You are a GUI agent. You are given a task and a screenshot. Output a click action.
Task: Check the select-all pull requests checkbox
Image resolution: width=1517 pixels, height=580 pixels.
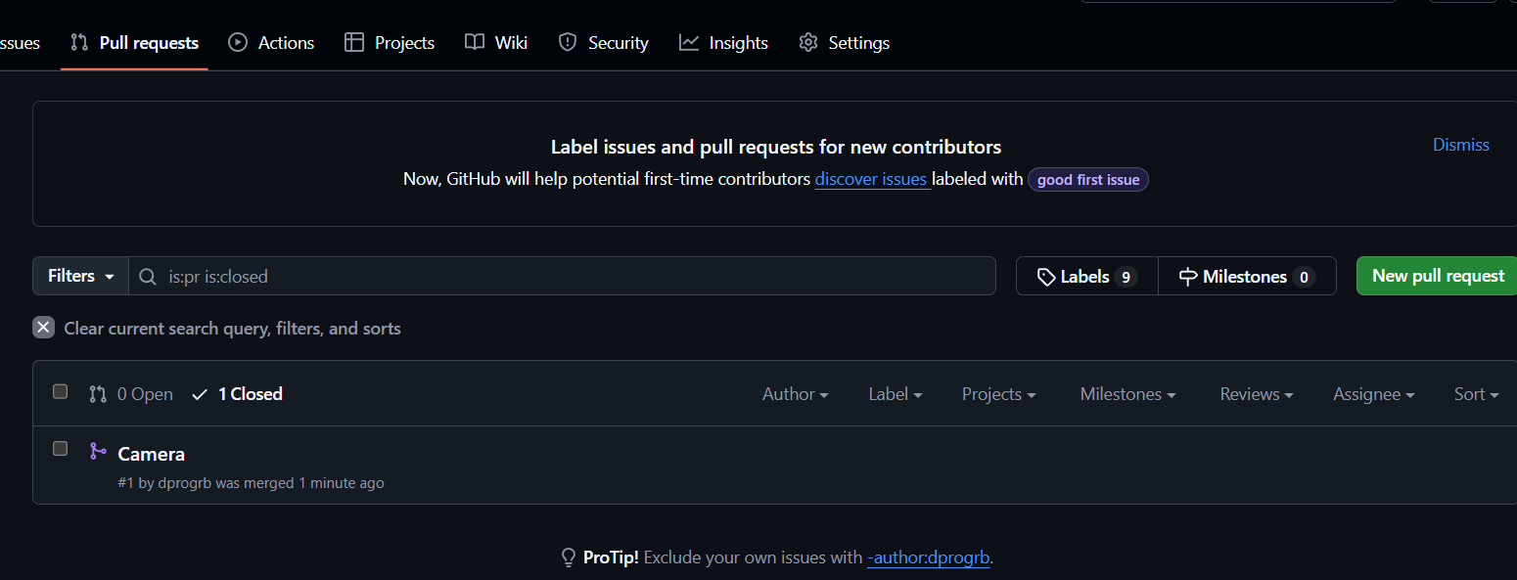(61, 391)
